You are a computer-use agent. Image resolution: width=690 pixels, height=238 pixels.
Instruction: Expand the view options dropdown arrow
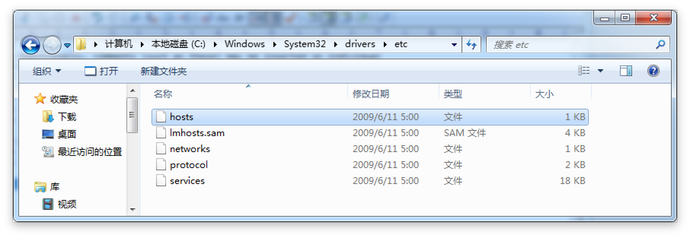pos(601,71)
